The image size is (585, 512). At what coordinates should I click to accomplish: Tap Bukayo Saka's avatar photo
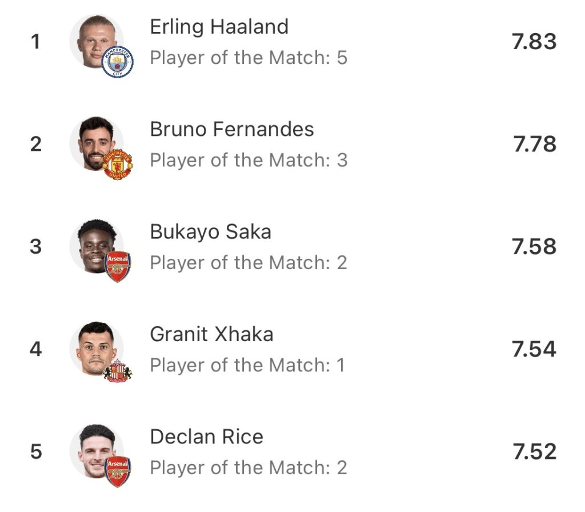[x=93, y=244]
